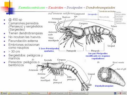
Task: Select the Decápodos word in title
Action: tap(75, 8)
